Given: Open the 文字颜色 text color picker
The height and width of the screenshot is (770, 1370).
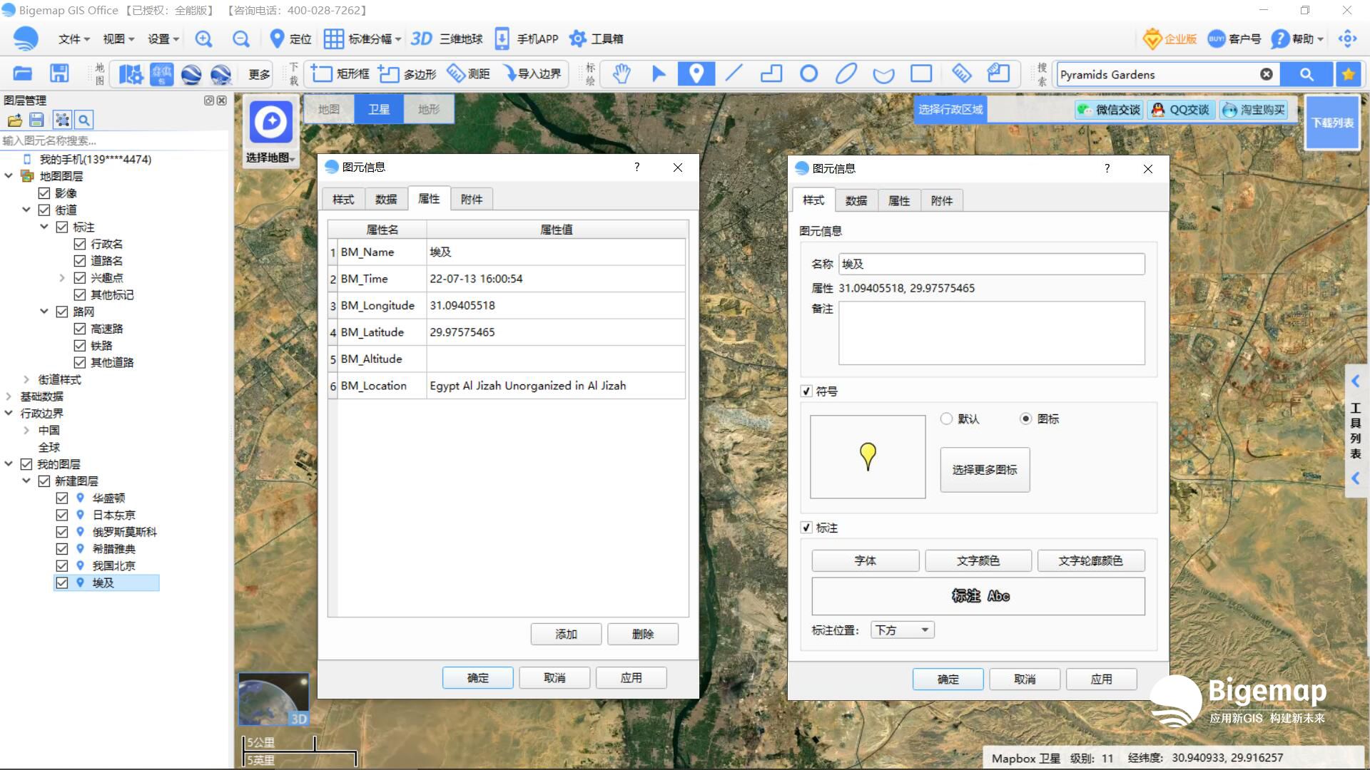Looking at the screenshot, I should [x=978, y=561].
